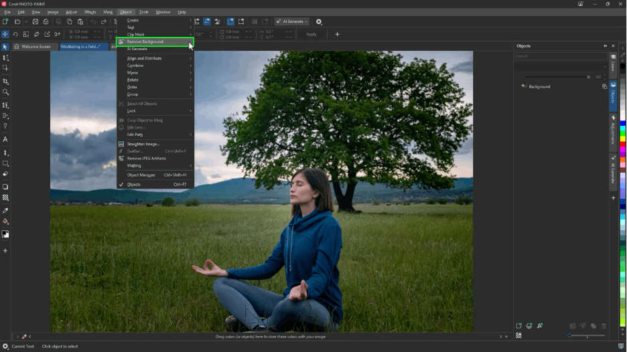The height and width of the screenshot is (352, 627).
Task: Click New Object icon at Objects panel bottom
Action: pyautogui.click(x=518, y=326)
